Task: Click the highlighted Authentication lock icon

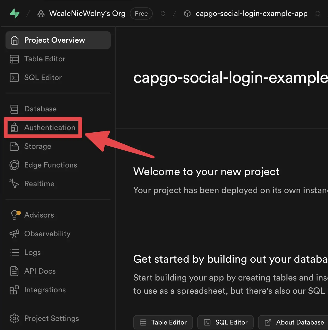Action: 14,128
